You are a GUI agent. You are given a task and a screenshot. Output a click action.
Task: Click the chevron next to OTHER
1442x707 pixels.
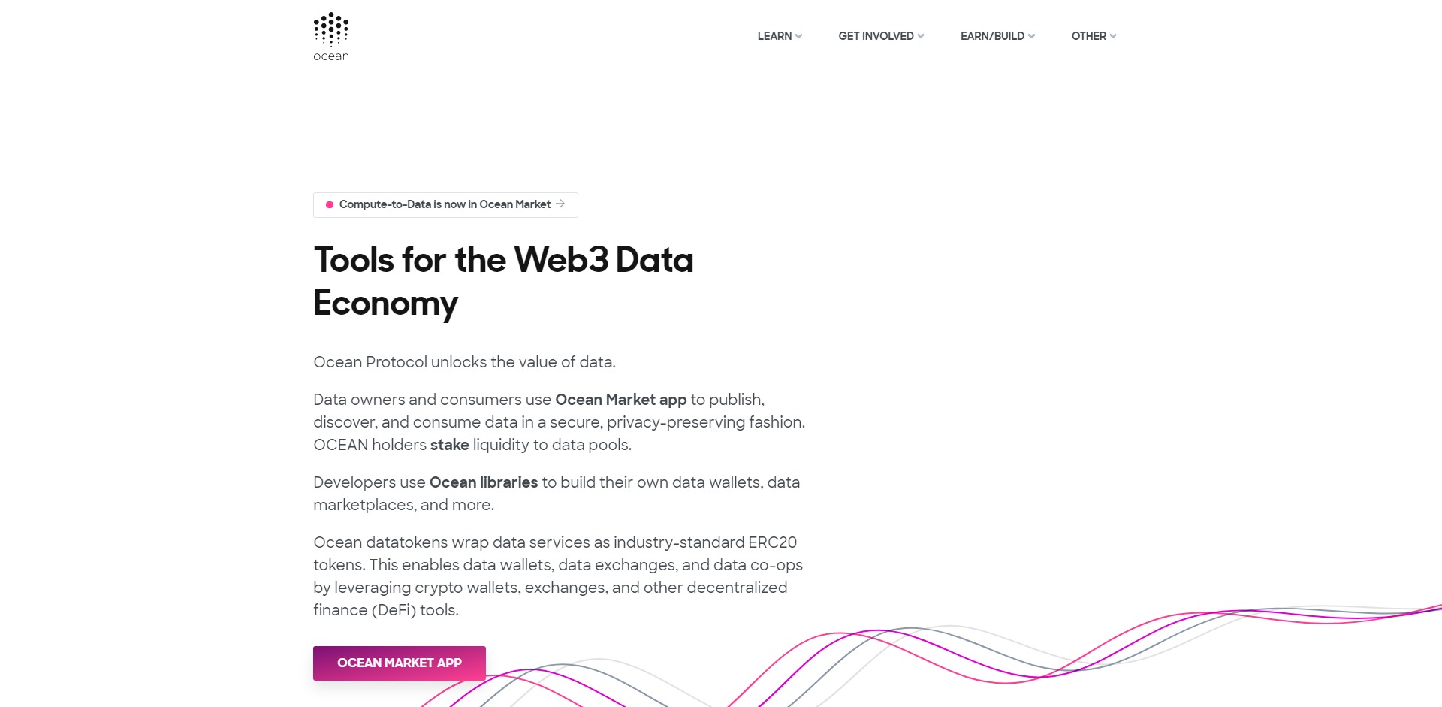[1113, 36]
